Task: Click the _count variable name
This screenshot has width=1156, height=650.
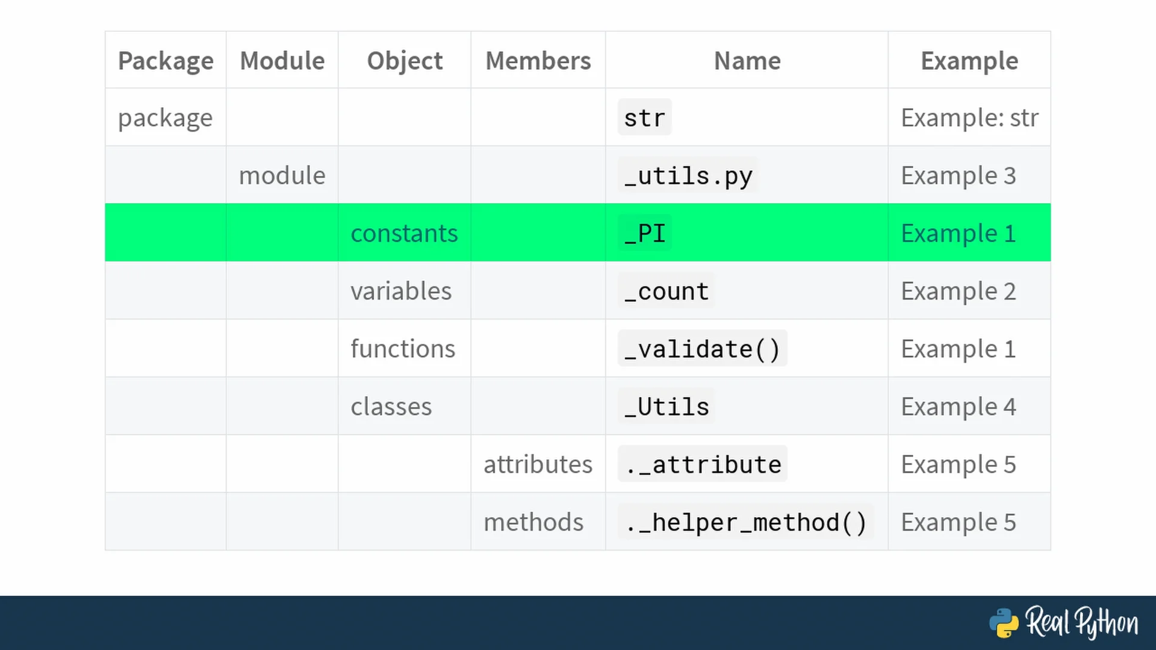Action: point(667,291)
